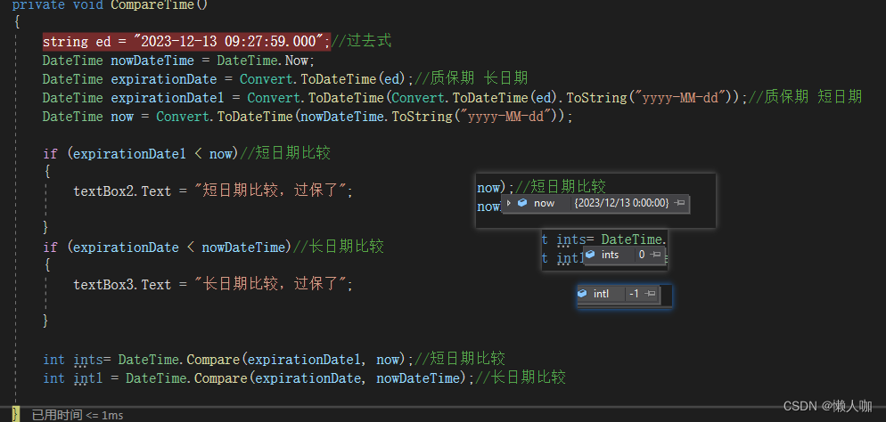The width and height of the screenshot is (886, 422).
Task: Click the cube icon in the -1 data tip
Action: [583, 294]
